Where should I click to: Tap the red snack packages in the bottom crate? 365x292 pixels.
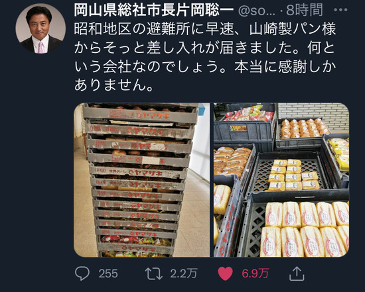(x=136, y=240)
